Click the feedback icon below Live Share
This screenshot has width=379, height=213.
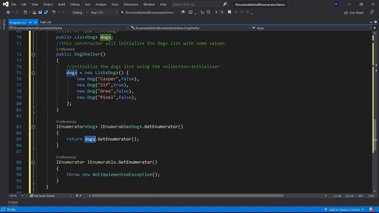(372, 12)
